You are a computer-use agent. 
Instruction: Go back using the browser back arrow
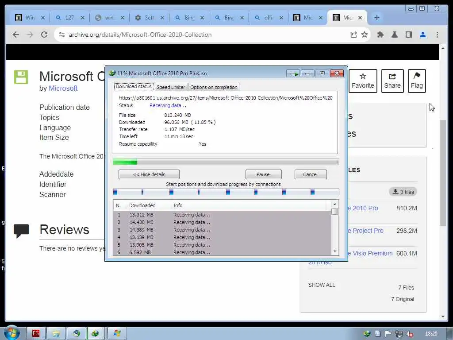coord(16,35)
